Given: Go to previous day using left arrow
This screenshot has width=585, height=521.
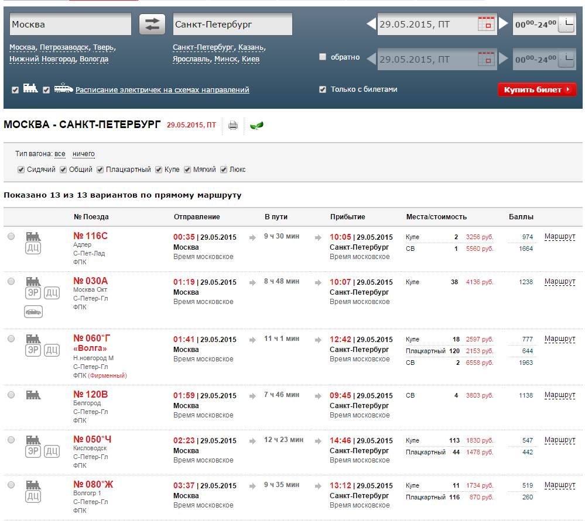Looking at the screenshot, I should point(371,23).
